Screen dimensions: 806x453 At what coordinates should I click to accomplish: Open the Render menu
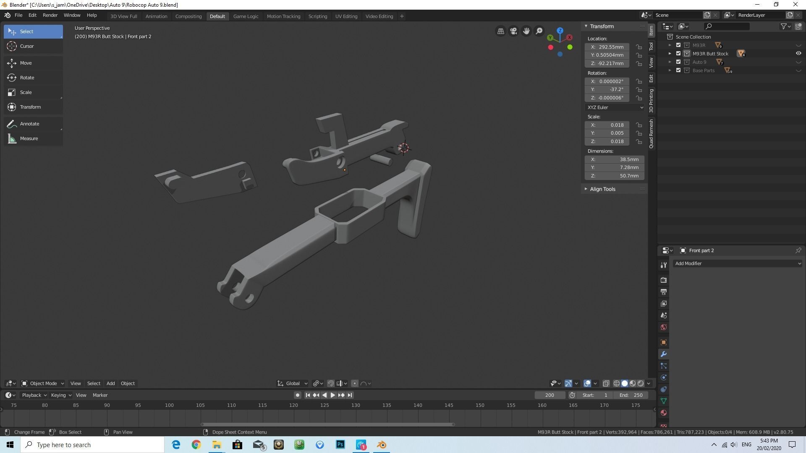[x=50, y=16]
